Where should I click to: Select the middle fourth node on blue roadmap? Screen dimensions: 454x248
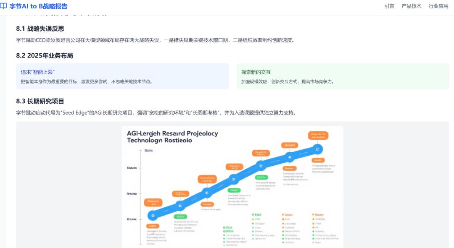click(x=234, y=179)
